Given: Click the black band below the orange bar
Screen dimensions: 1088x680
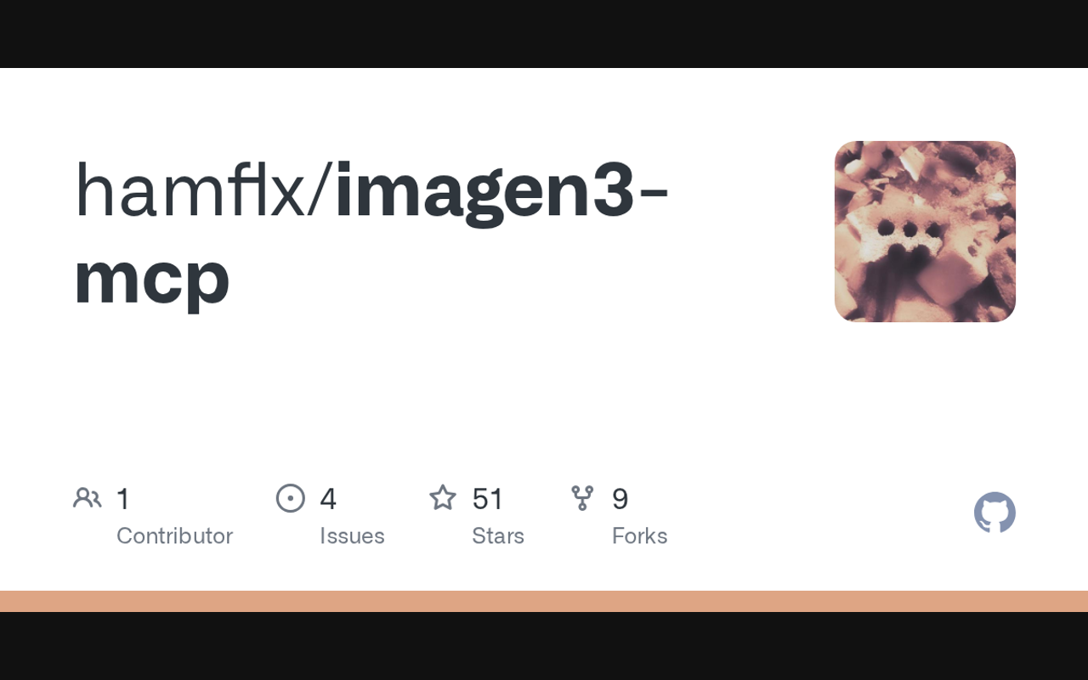Looking at the screenshot, I should click(x=544, y=646).
